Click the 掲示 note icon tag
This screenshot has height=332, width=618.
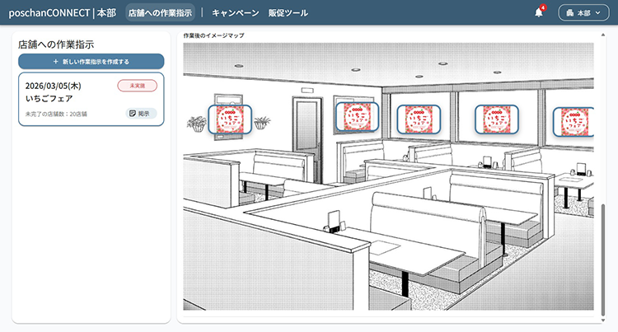(x=141, y=113)
